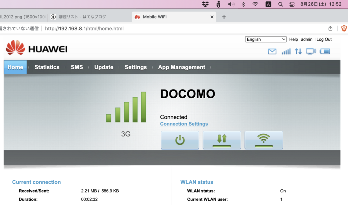Click the Received/Sent label
Image resolution: width=348 pixels, height=205 pixels.
coord(34,191)
